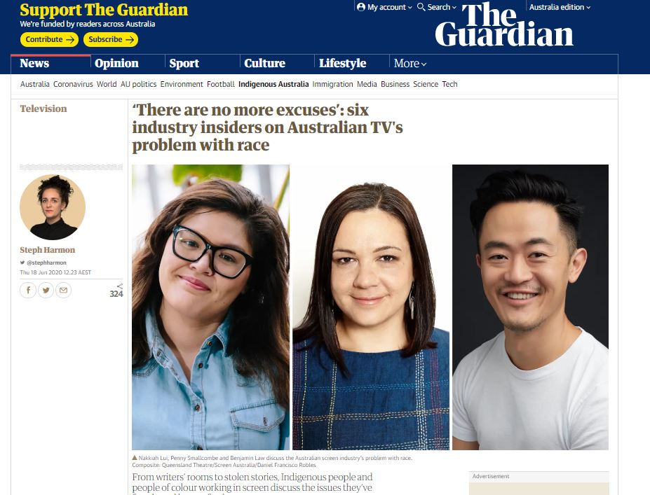Click the My account profile icon
650x495 pixels.
click(360, 7)
